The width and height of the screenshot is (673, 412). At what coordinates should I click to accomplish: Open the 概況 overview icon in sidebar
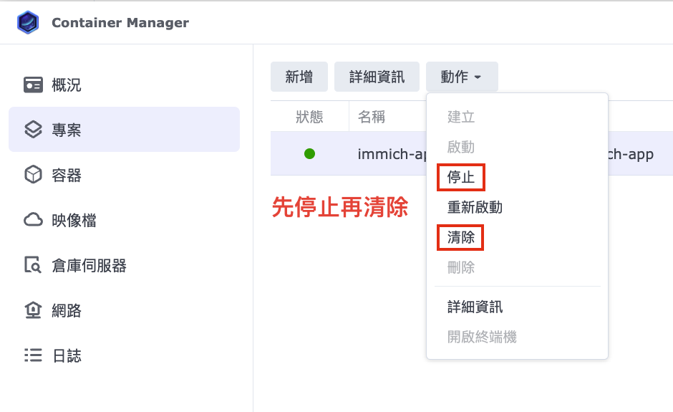click(x=33, y=85)
